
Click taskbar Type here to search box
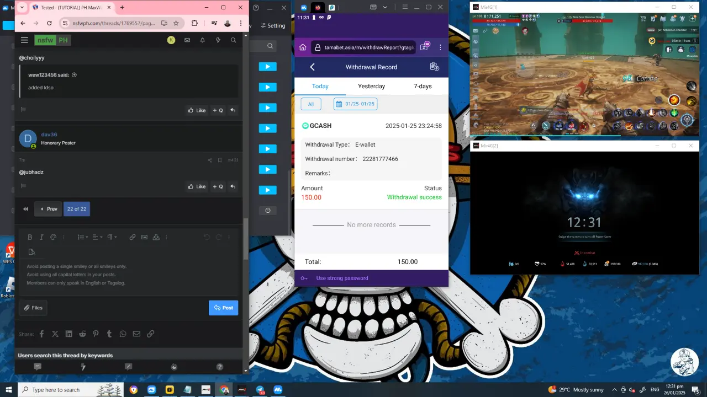coord(71,390)
